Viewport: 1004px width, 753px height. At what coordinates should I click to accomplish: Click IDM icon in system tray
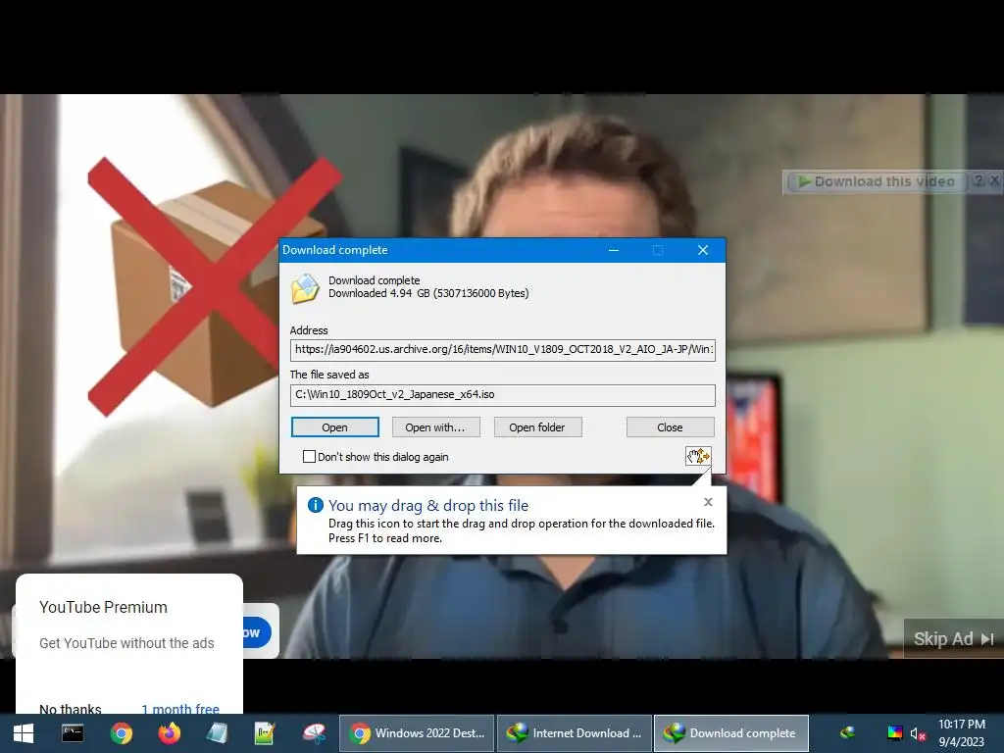848,733
